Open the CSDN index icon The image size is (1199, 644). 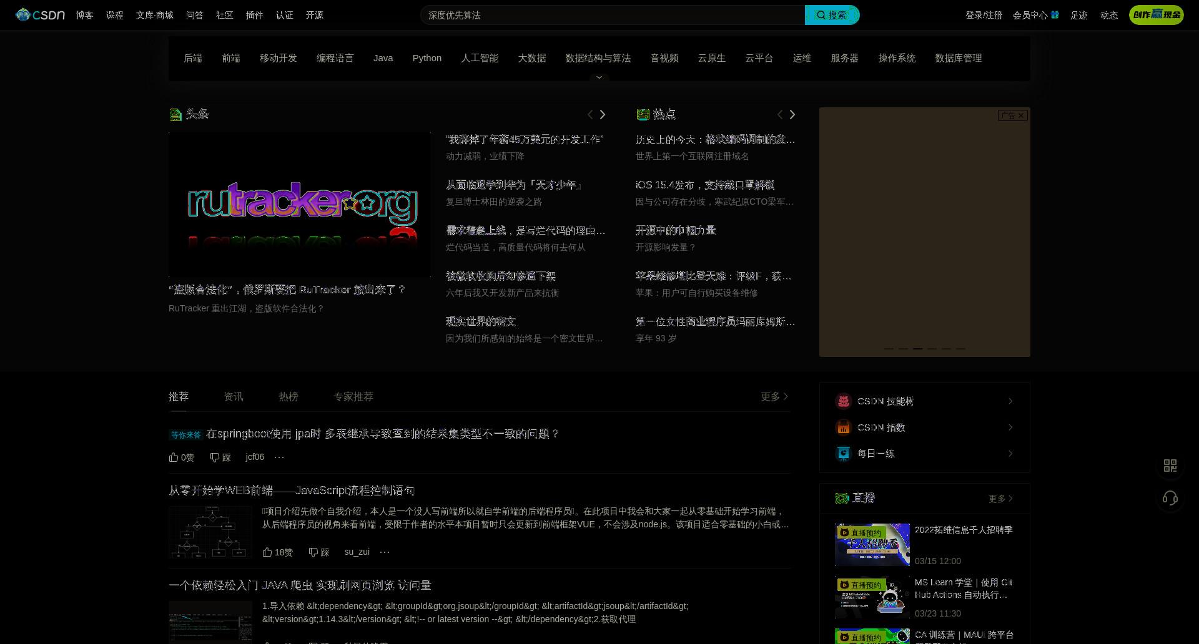tap(843, 427)
